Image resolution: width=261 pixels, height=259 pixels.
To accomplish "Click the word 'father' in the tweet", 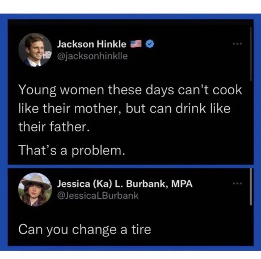I will [68, 127].
